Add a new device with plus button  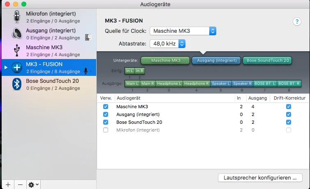(x=8, y=184)
